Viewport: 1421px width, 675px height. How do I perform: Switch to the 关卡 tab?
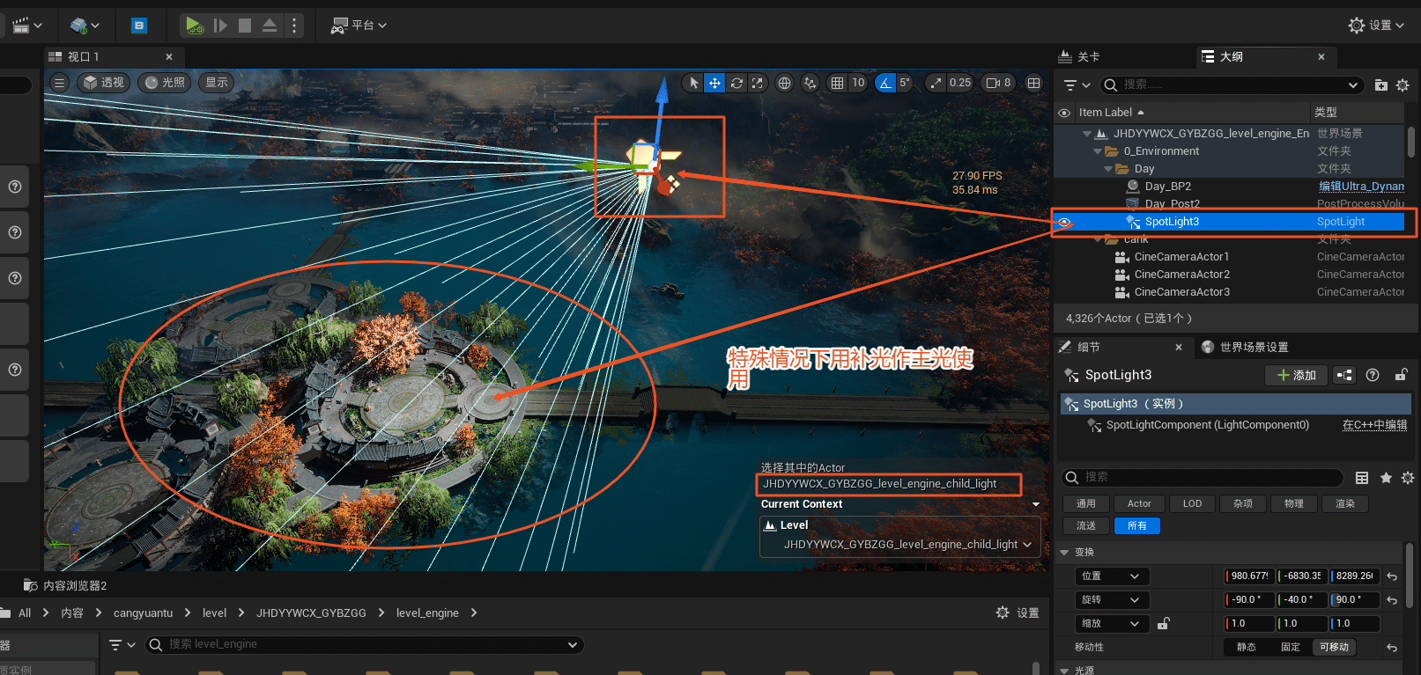(x=1088, y=56)
